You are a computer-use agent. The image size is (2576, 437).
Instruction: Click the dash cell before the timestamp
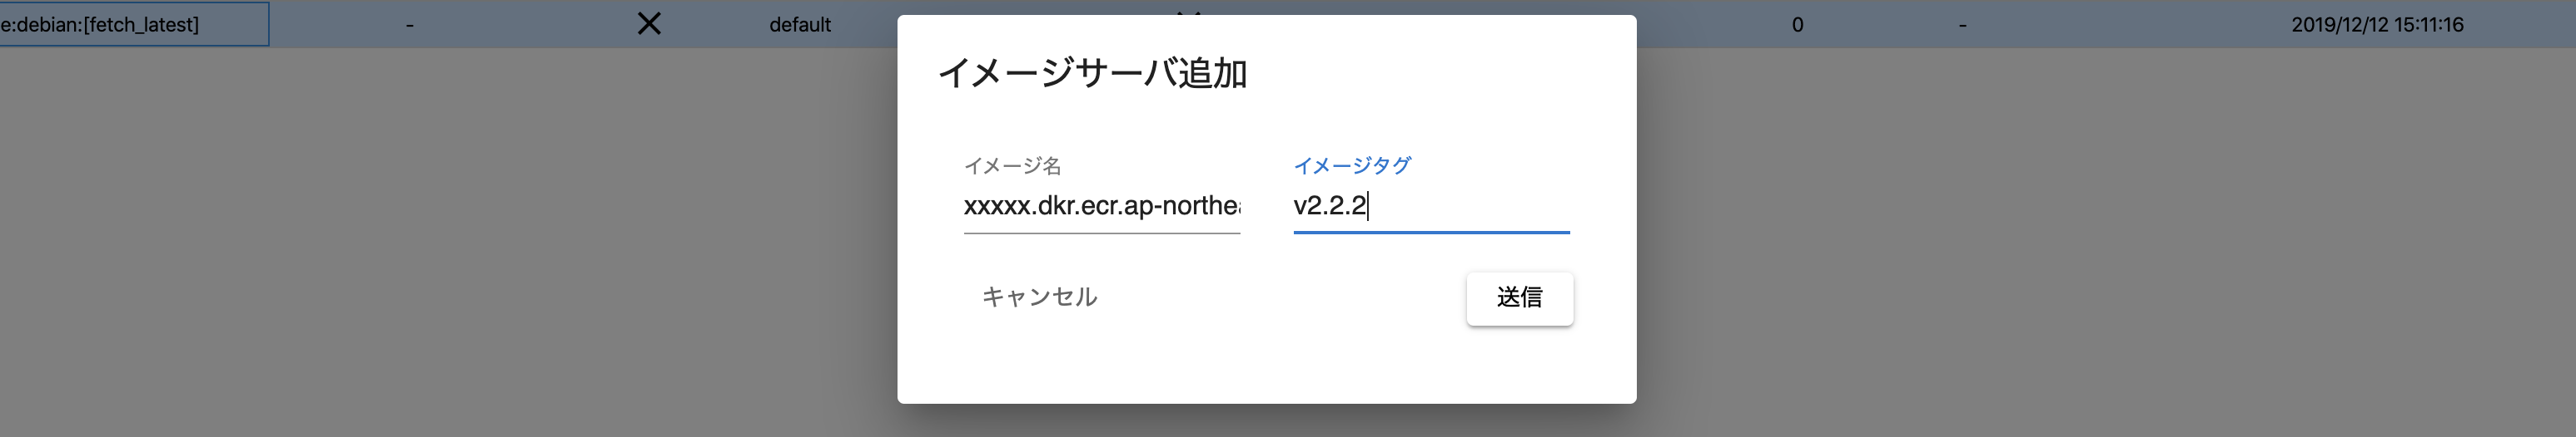click(1962, 25)
